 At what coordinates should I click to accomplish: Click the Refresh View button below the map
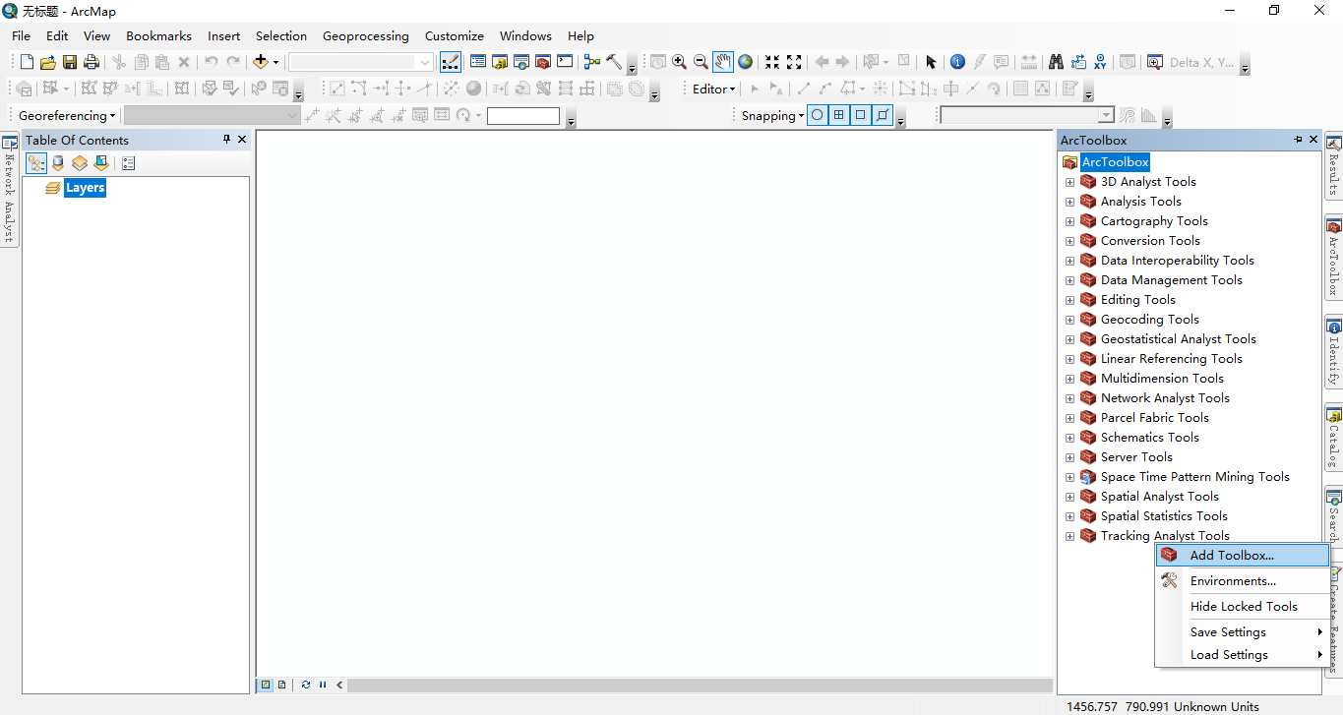coord(306,685)
